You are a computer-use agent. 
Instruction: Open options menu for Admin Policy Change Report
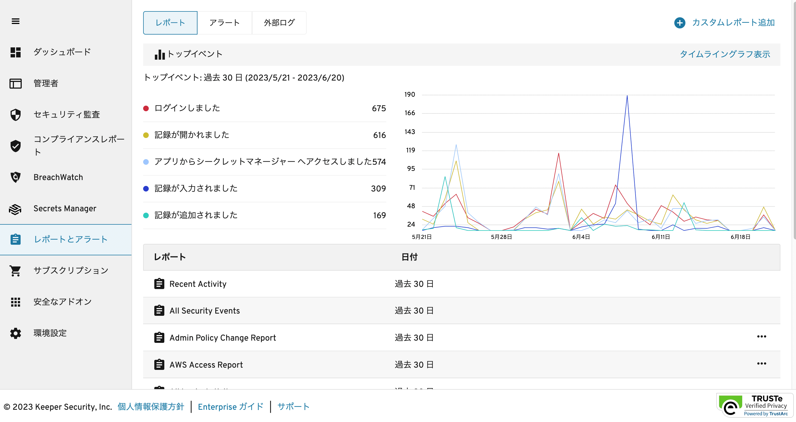pos(761,337)
